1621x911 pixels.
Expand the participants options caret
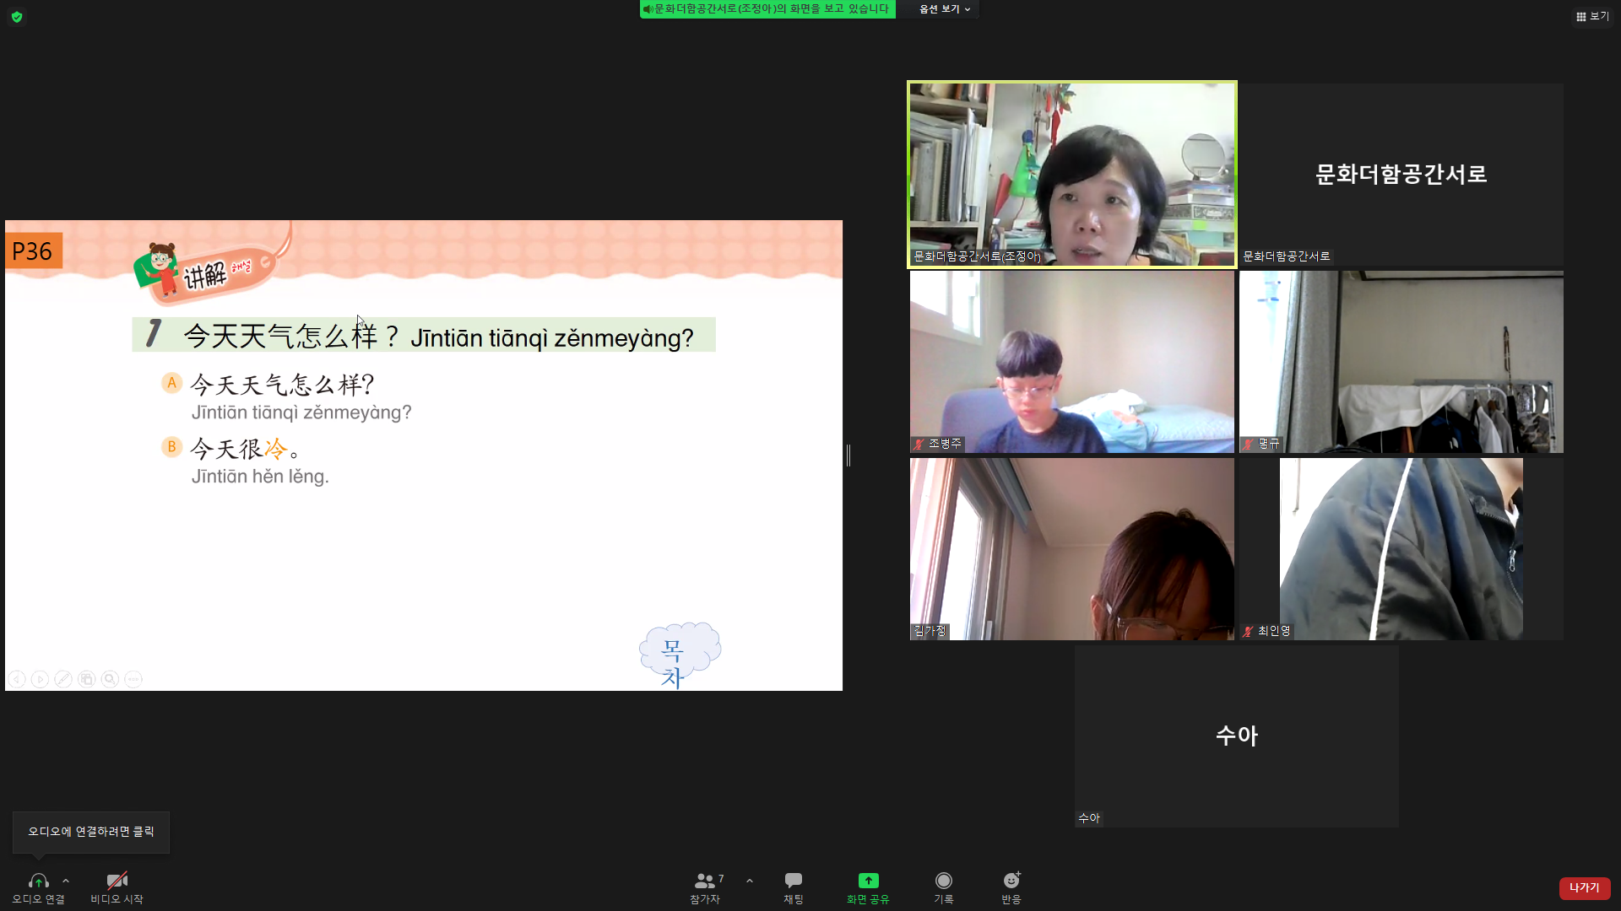750,881
